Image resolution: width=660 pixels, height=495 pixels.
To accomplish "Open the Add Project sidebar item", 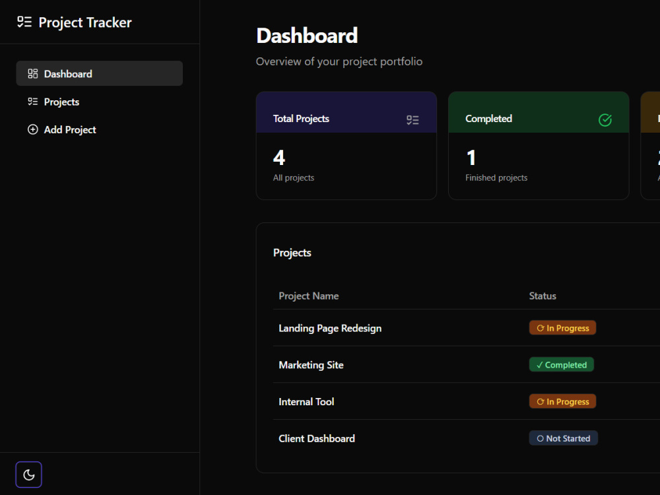I will (x=100, y=129).
